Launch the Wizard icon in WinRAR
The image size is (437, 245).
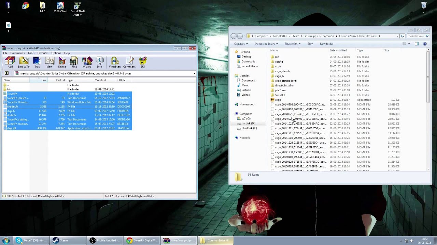click(x=87, y=62)
